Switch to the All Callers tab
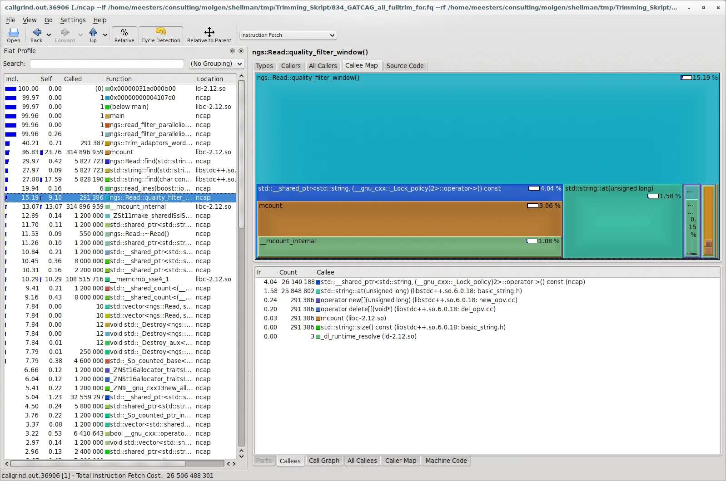 click(x=323, y=66)
